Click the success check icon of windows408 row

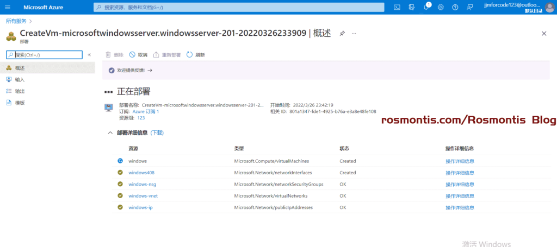pyautogui.click(x=120, y=173)
